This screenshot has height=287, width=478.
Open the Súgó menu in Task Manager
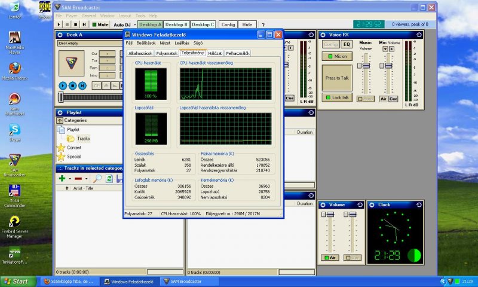tap(198, 43)
